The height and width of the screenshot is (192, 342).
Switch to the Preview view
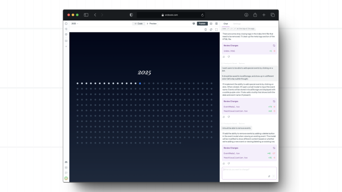[151, 24]
